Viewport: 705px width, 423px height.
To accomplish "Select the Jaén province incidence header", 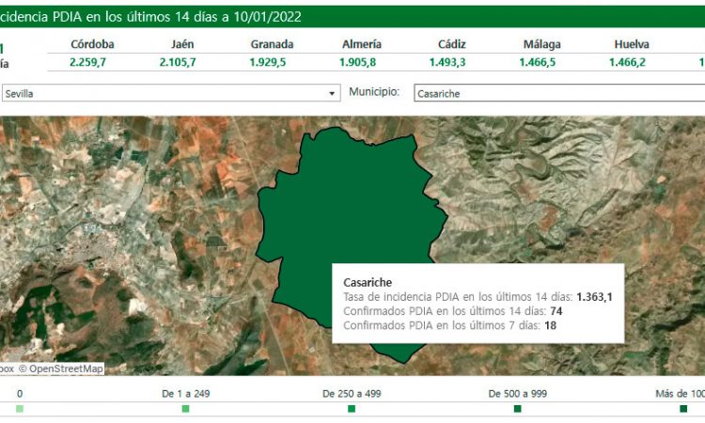I will click(182, 44).
